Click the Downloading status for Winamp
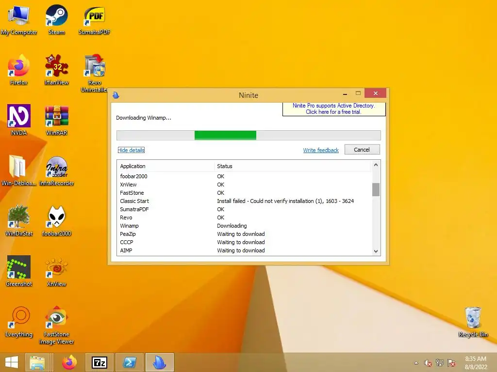Image resolution: width=497 pixels, height=372 pixels. point(232,226)
